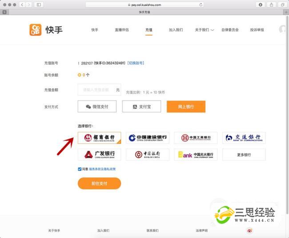Choose 支付宝 payment method
Image resolution: width=289 pixels, height=238 pixels.
[141, 107]
